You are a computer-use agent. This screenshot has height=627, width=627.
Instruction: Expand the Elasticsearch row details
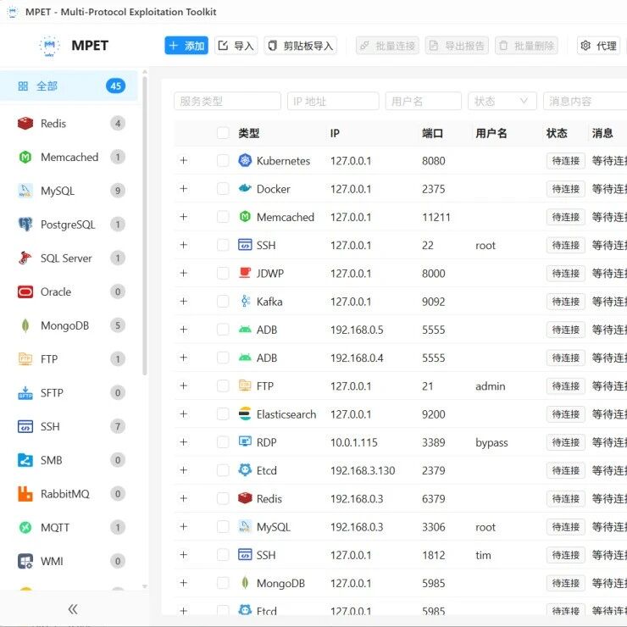point(184,413)
